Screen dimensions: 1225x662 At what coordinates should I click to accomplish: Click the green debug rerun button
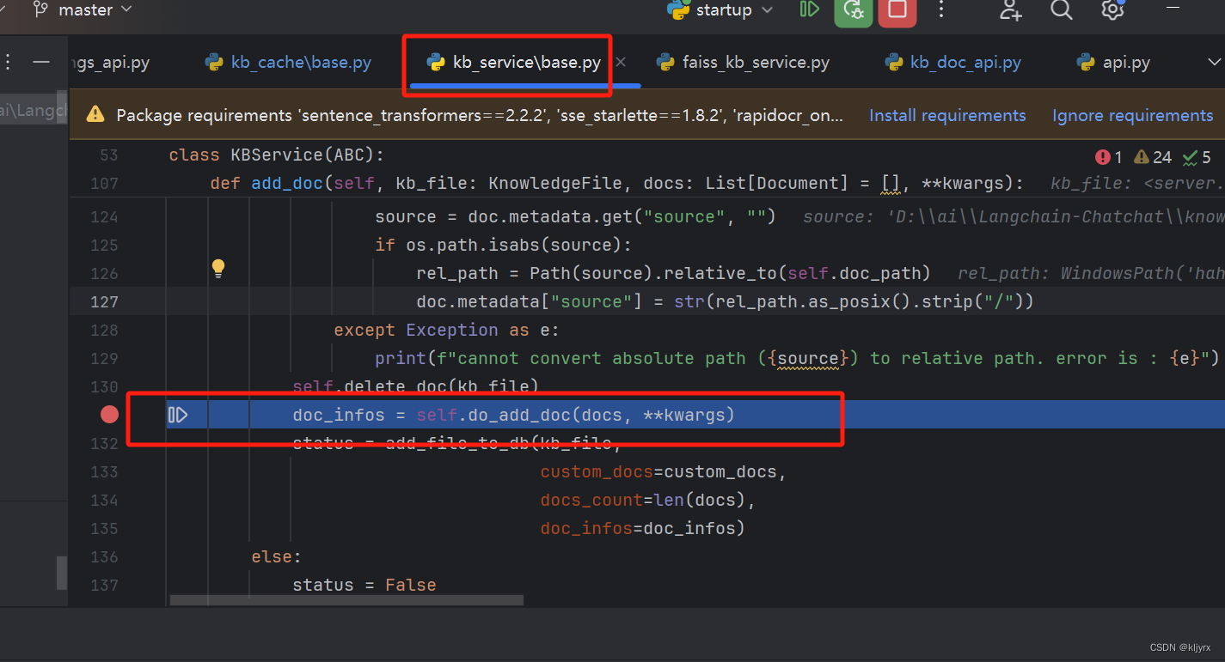853,10
